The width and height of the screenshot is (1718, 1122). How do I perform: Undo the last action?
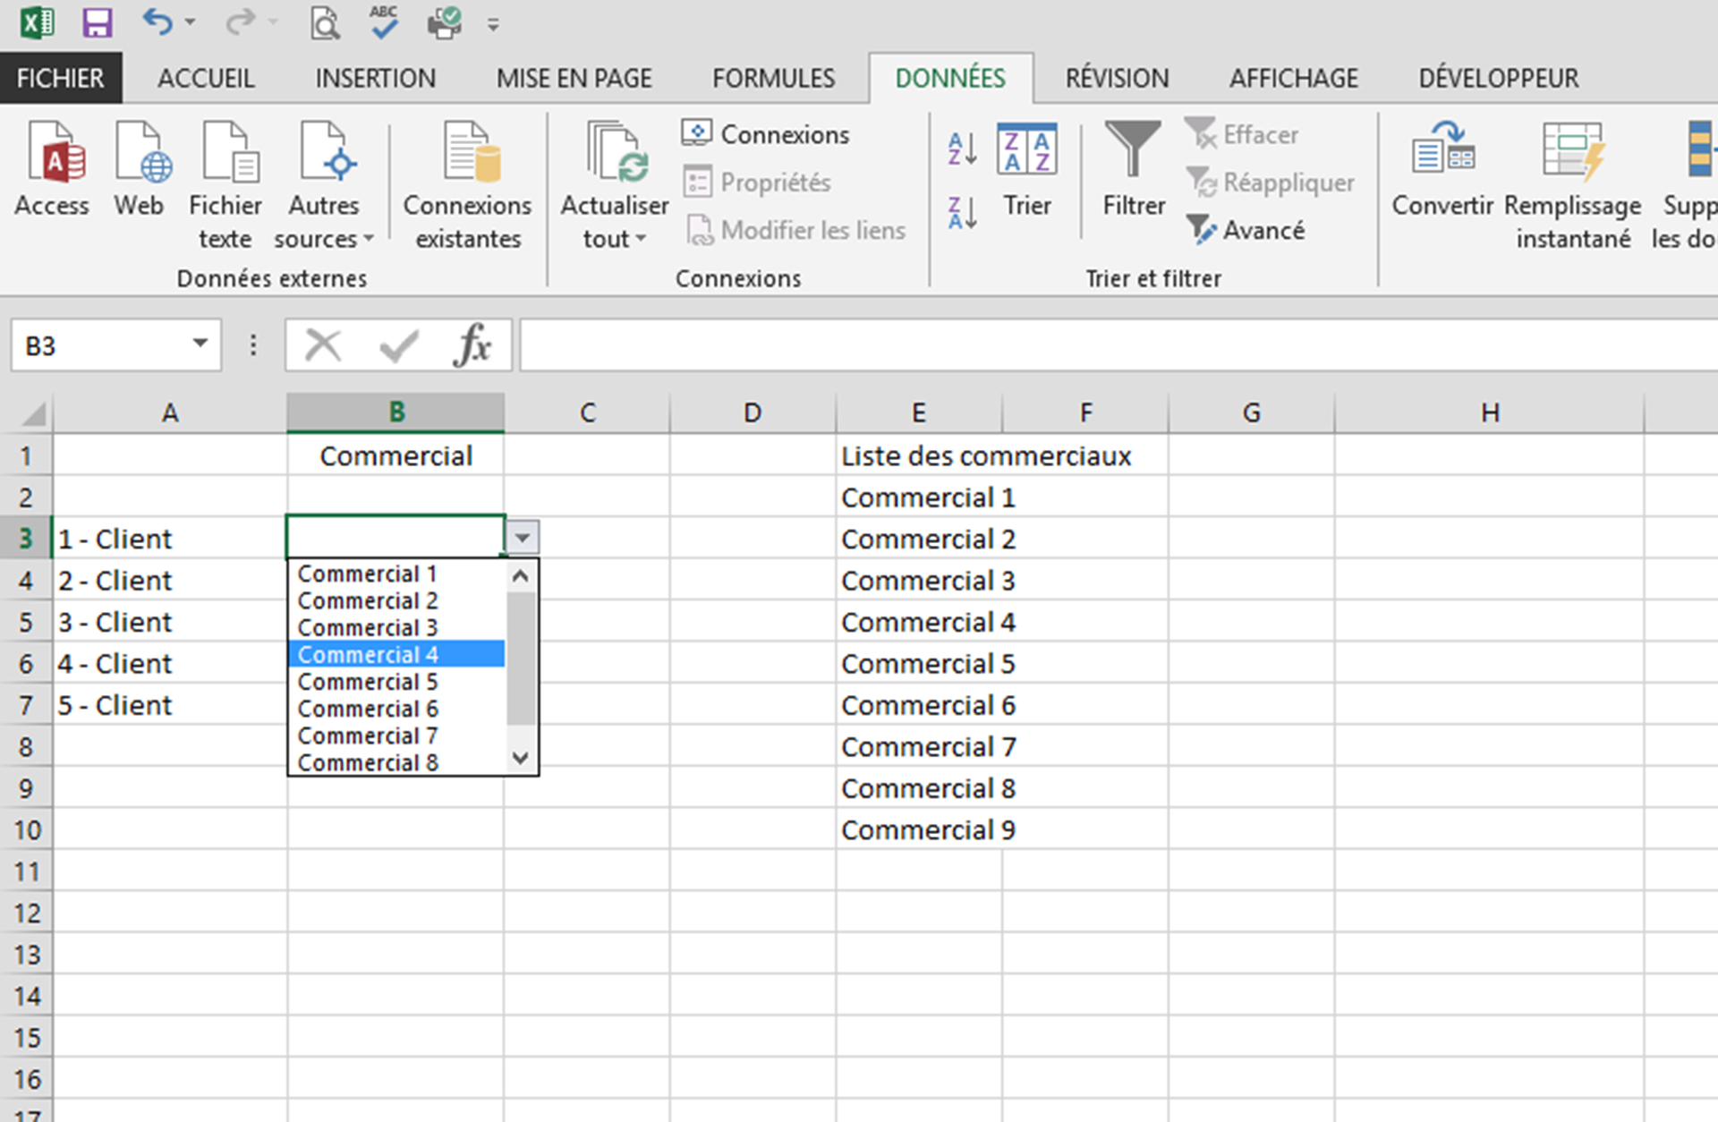point(157,21)
